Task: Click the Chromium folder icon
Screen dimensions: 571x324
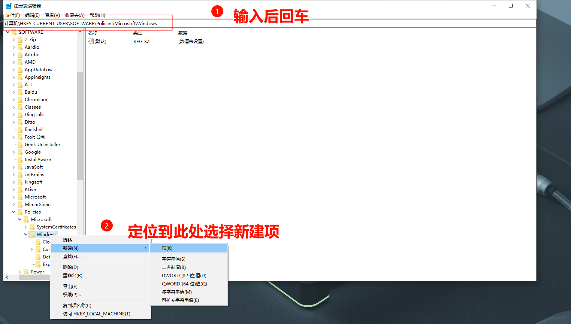Action: coord(19,99)
